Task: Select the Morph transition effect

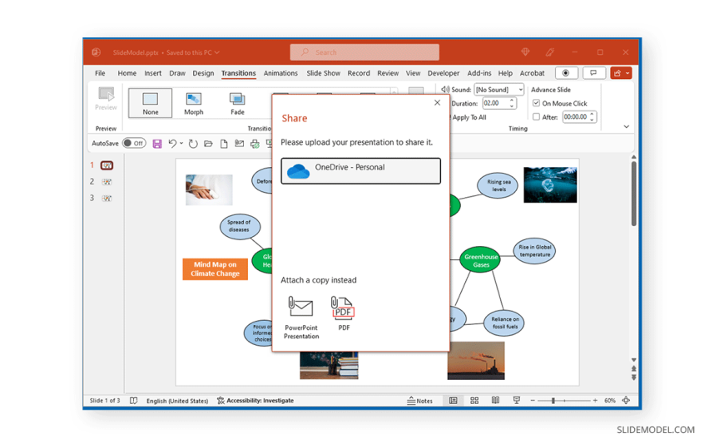Action: pyautogui.click(x=193, y=103)
